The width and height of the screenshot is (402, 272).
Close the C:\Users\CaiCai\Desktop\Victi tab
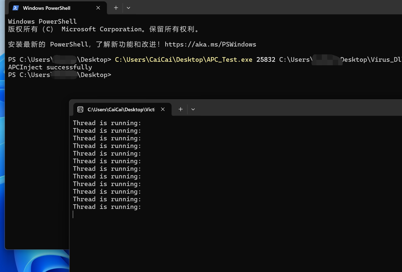[163, 109]
